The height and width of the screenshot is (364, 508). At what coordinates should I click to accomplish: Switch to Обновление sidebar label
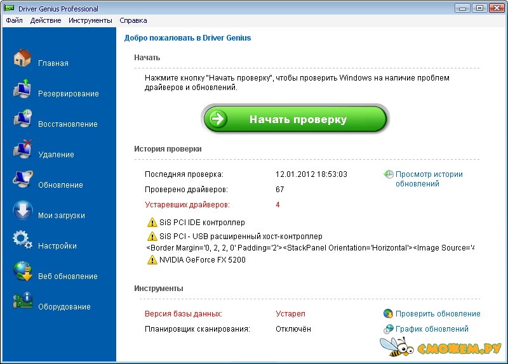click(x=60, y=185)
